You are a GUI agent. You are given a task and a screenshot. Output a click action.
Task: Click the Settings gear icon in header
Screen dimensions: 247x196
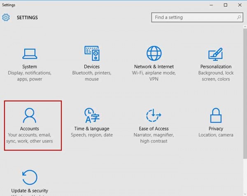[6, 17]
